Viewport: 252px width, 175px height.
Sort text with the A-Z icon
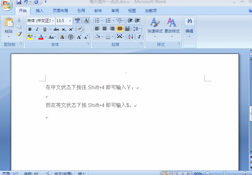coord(131,37)
